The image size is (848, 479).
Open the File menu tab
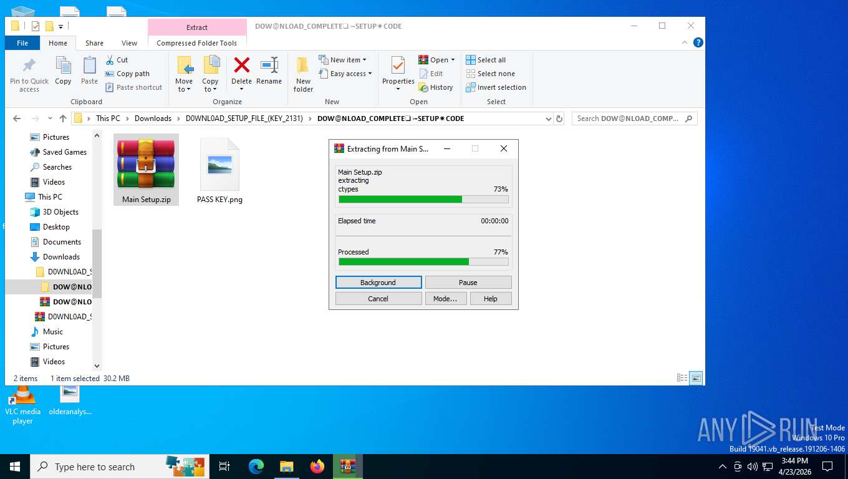point(22,43)
